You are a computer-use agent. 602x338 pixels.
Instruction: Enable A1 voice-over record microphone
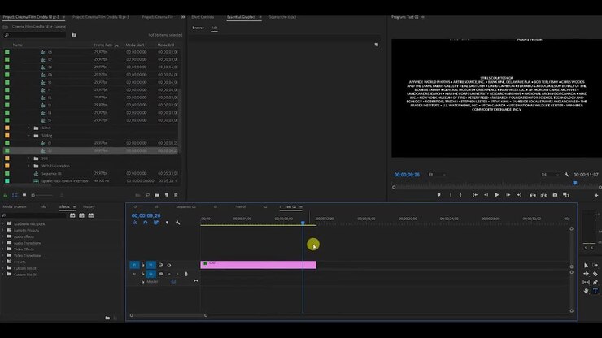(186, 274)
